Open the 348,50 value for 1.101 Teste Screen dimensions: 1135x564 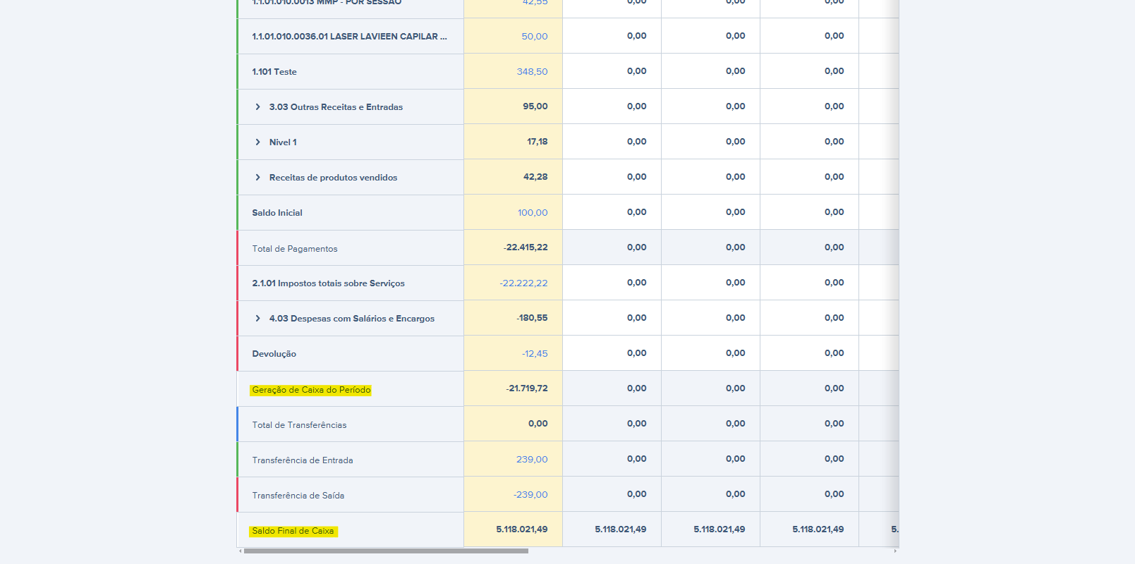(532, 72)
